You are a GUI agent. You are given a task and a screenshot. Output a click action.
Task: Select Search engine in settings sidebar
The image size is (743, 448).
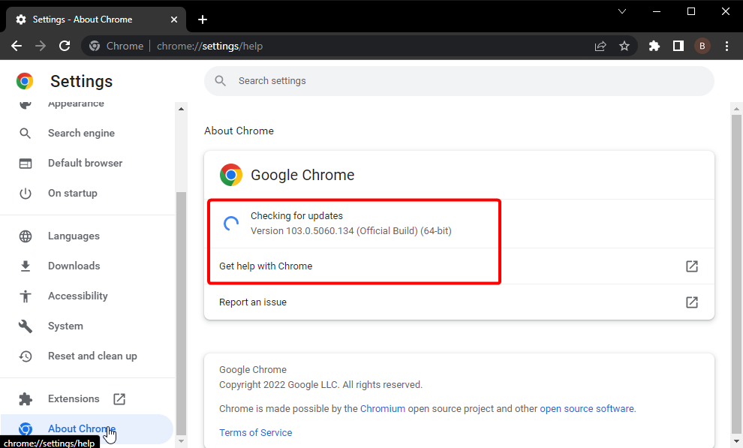(x=81, y=133)
